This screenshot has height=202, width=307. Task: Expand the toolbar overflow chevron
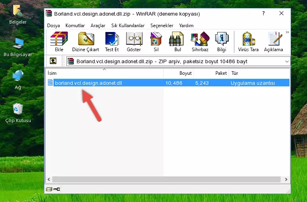pyautogui.click(x=287, y=32)
